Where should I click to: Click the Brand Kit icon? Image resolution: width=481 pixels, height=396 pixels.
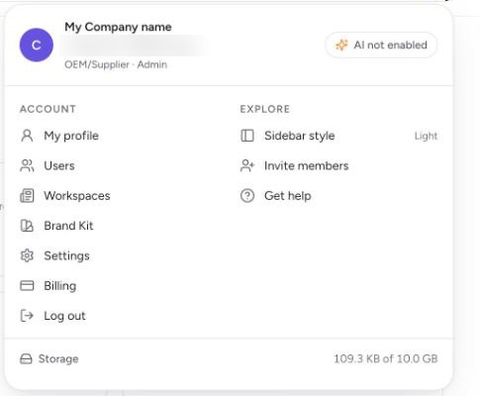tap(27, 226)
